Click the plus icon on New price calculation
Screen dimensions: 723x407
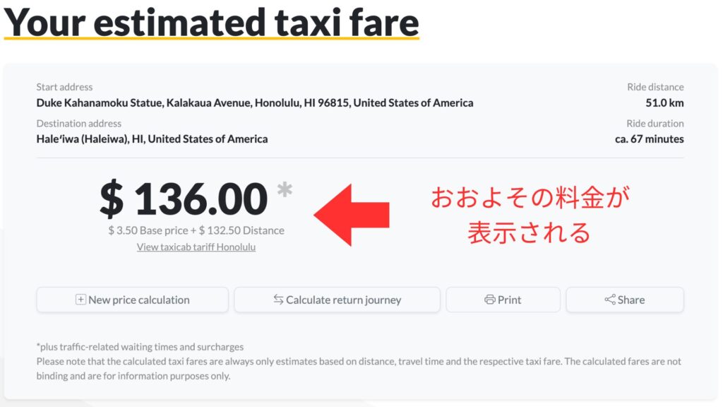pos(80,300)
